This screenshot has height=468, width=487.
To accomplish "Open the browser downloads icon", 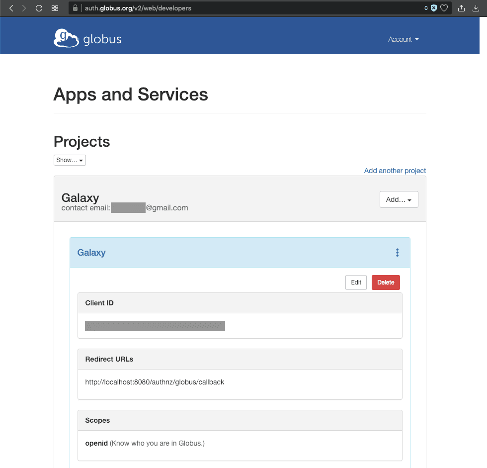I will (x=476, y=8).
